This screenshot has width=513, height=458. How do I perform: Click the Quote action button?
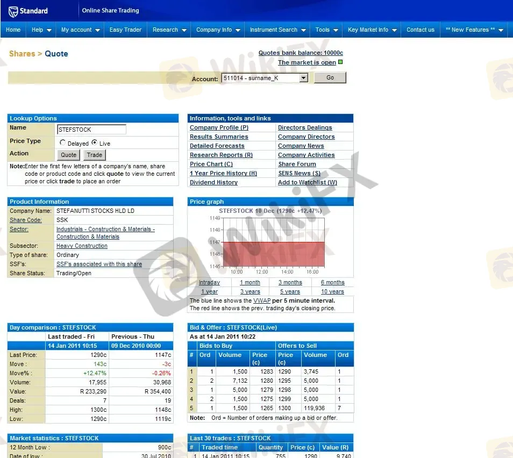(x=68, y=155)
